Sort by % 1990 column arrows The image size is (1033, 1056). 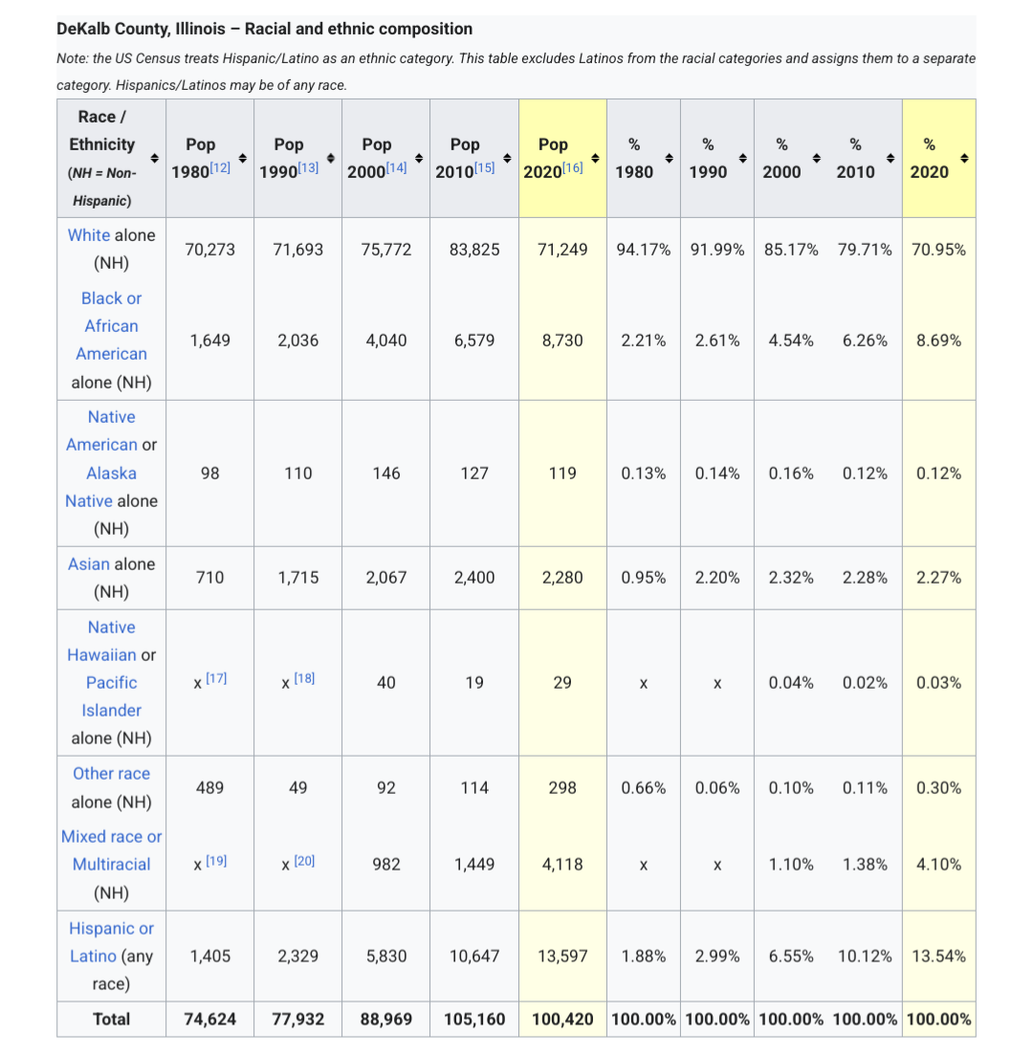coord(743,158)
